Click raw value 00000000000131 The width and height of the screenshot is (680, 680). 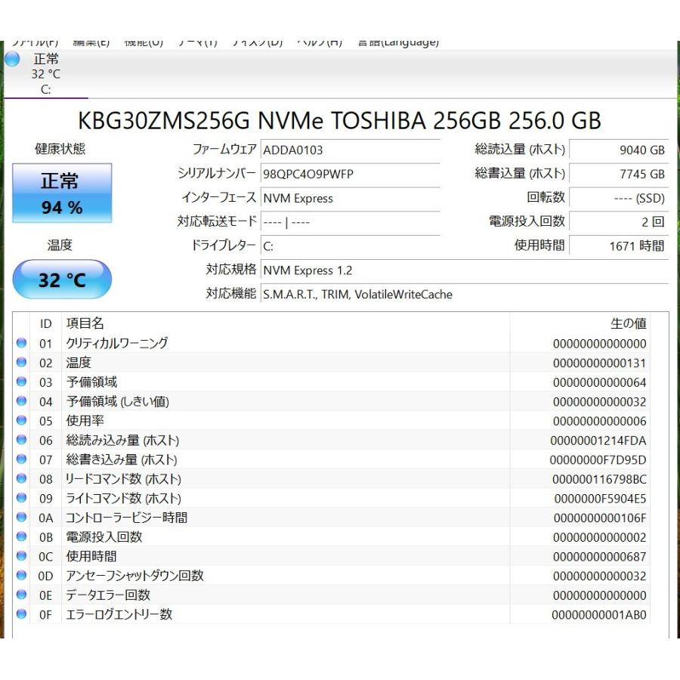click(600, 363)
